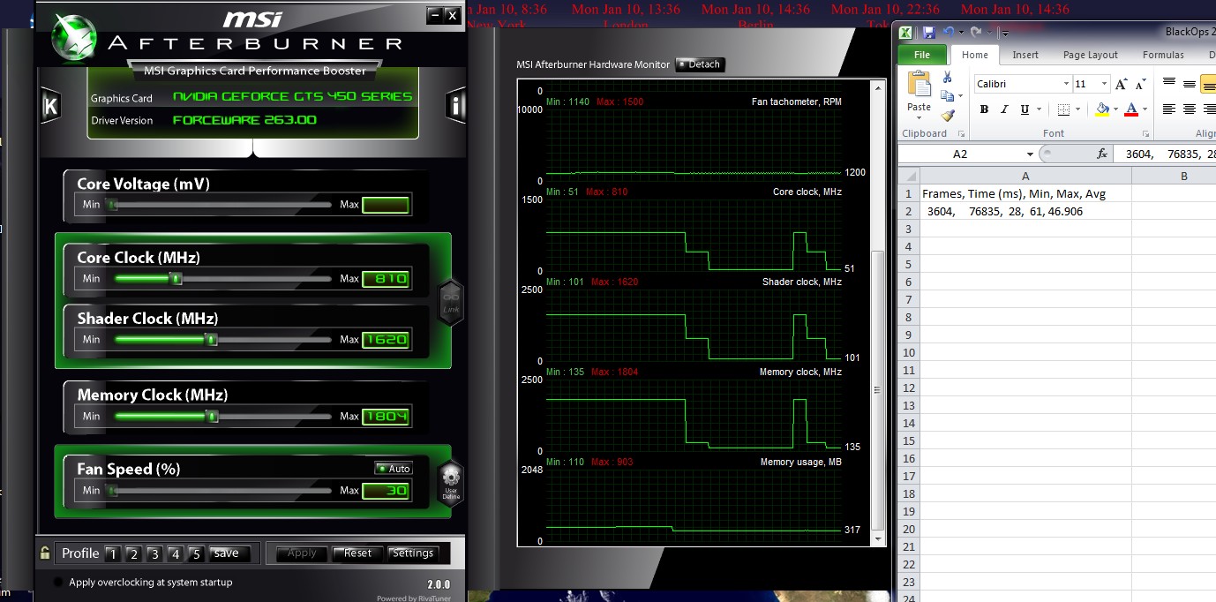Click the Hardware Monitor vertical scrollbar
The height and width of the screenshot is (602, 1216).
[877, 388]
